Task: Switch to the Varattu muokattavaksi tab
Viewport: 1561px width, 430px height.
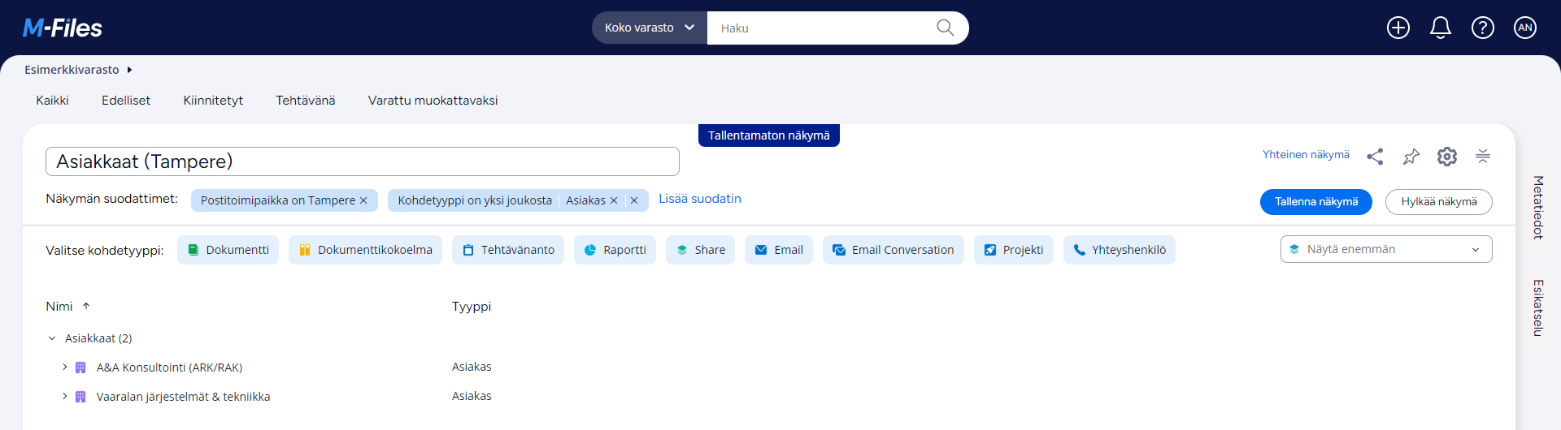Action: pyautogui.click(x=433, y=101)
